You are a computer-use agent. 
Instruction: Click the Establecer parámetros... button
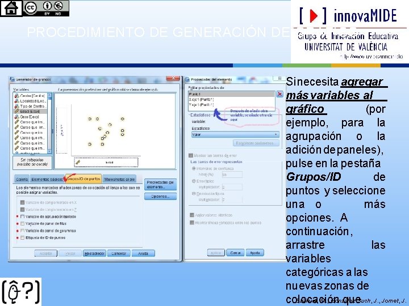[256, 143]
